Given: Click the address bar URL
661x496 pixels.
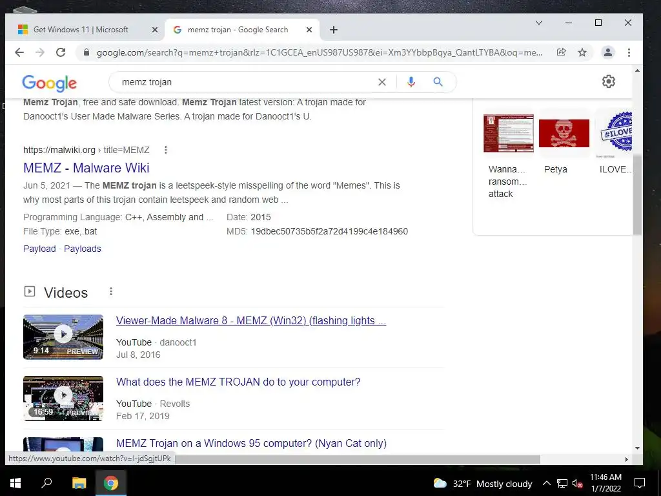Looking at the screenshot, I should point(320,53).
